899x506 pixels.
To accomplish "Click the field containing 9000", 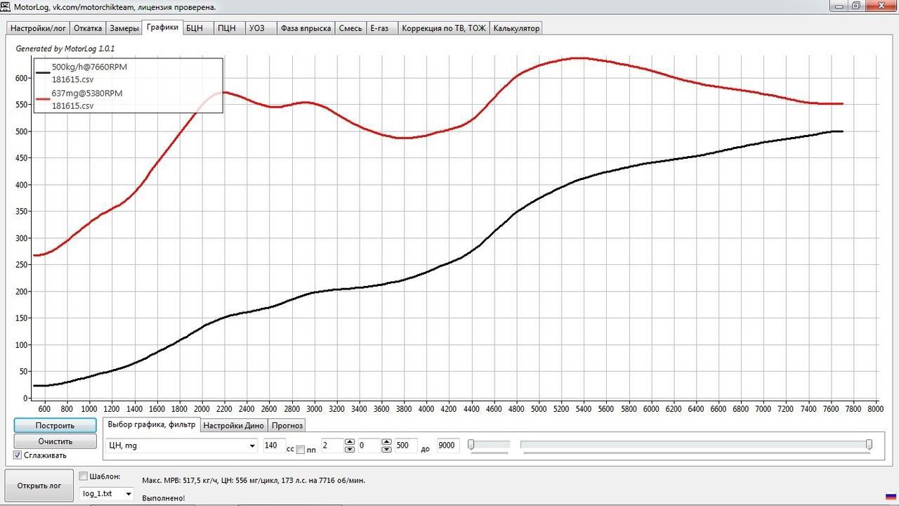I will (x=447, y=446).
